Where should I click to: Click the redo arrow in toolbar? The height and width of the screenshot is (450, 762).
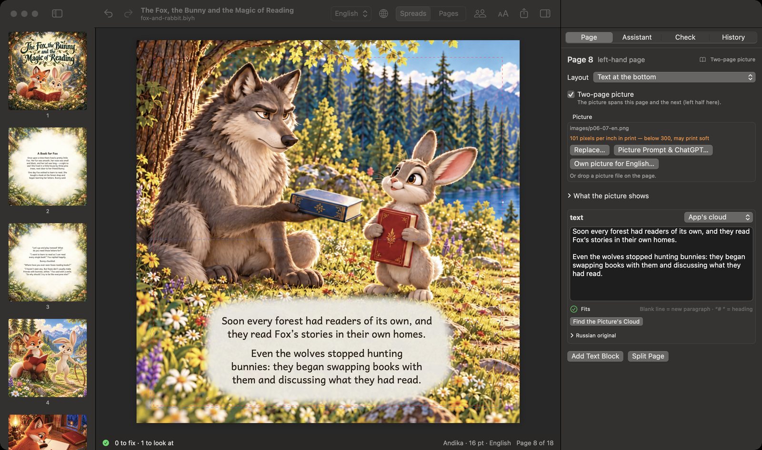point(128,13)
